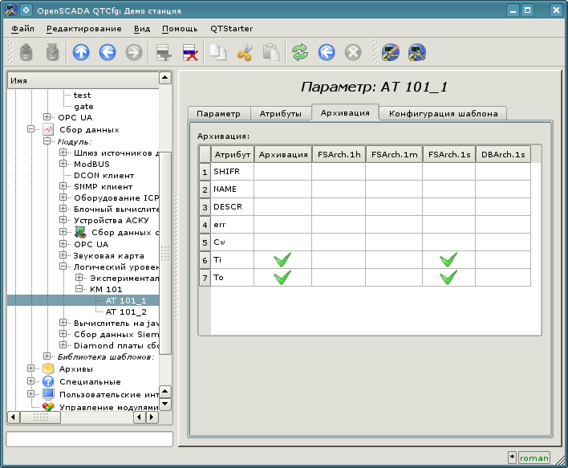
Task: Expand the ModBUS tree node
Action: [63, 164]
